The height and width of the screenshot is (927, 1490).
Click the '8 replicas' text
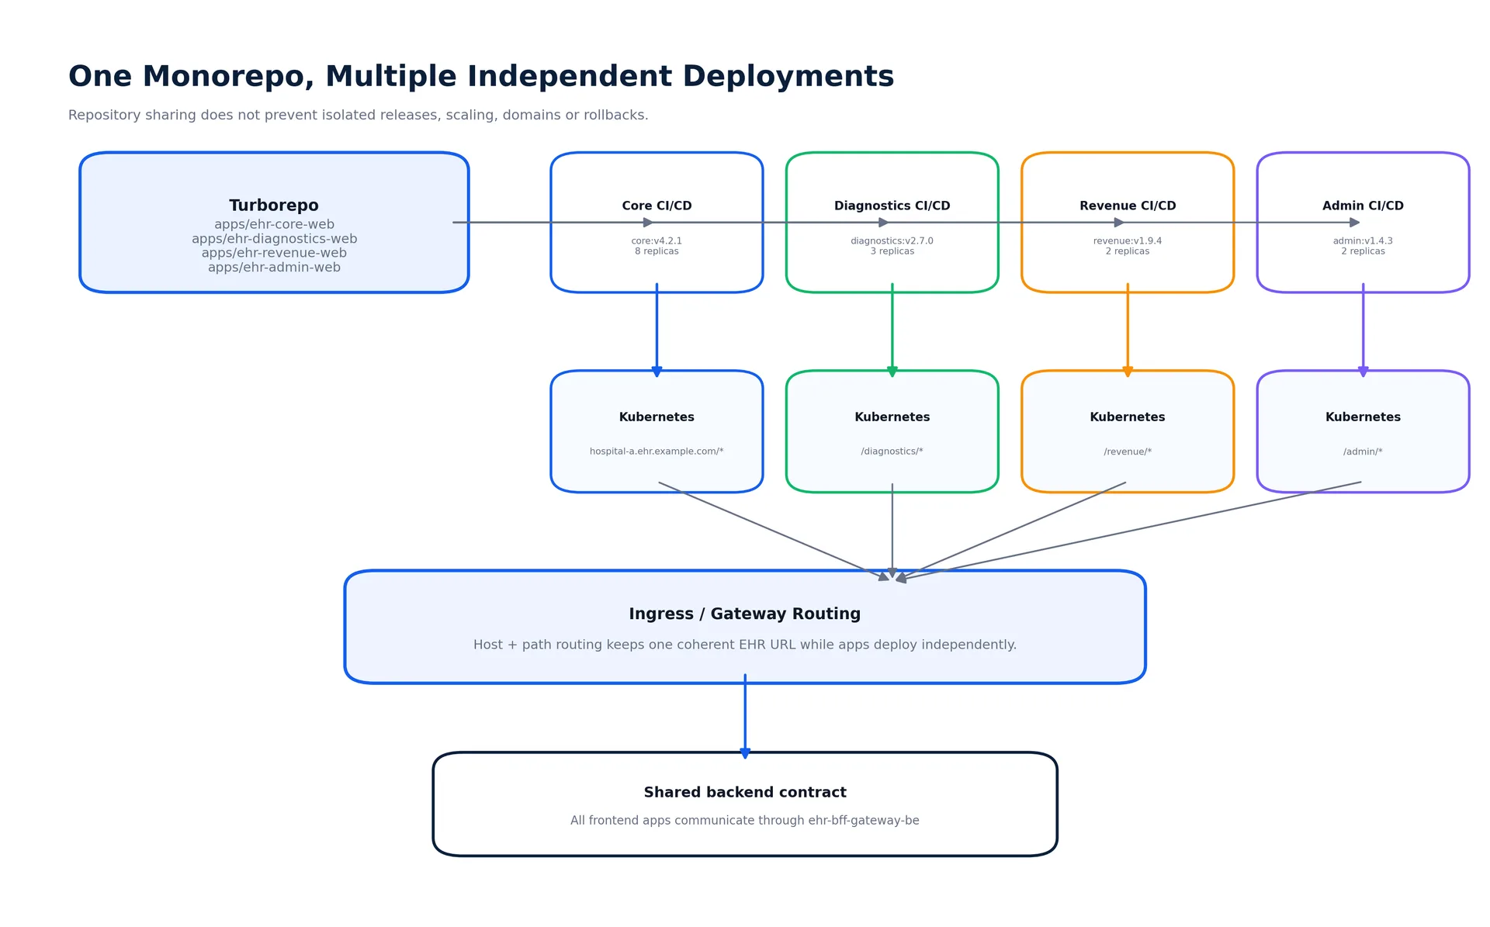point(657,251)
